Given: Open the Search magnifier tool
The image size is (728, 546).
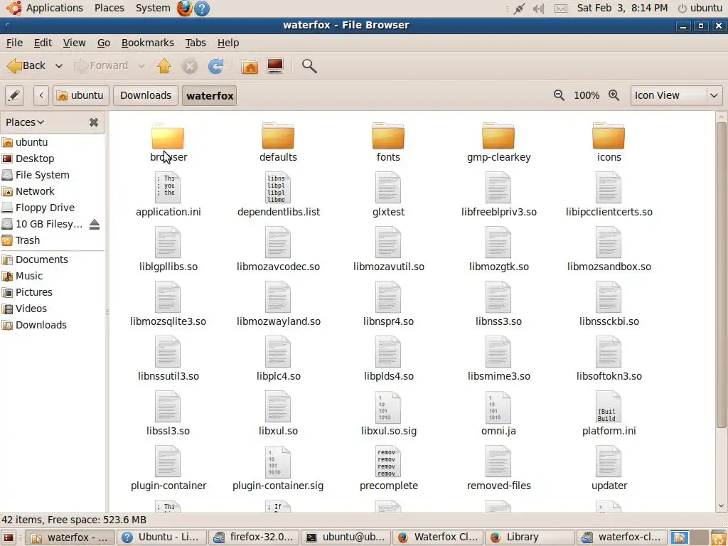Looking at the screenshot, I should coord(309,66).
